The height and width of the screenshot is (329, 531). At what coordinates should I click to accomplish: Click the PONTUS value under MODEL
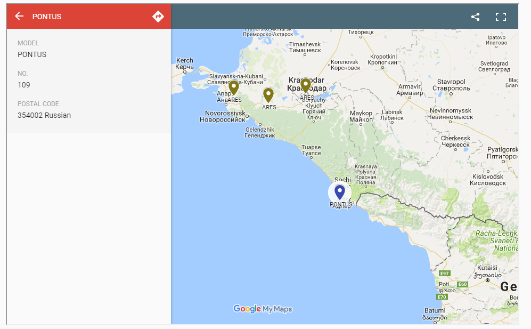pos(32,54)
